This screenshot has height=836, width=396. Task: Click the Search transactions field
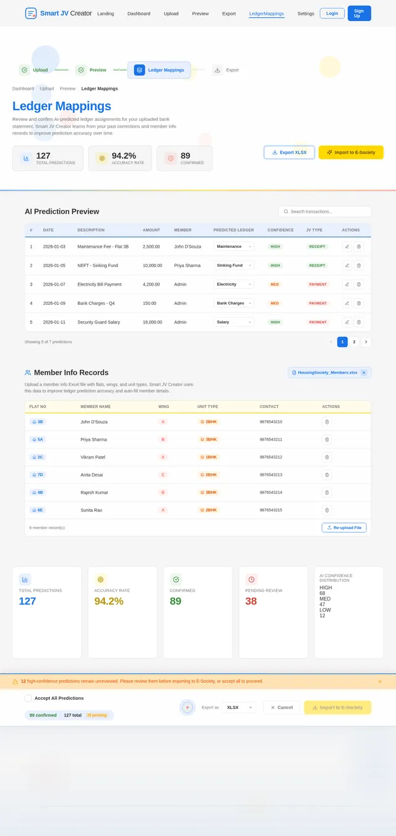tap(325, 211)
